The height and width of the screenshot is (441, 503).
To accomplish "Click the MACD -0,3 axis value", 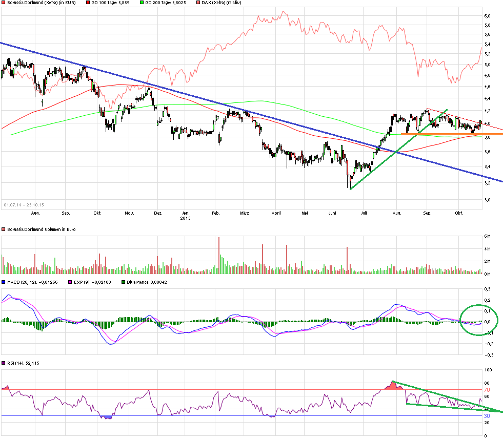I will tap(489, 355).
